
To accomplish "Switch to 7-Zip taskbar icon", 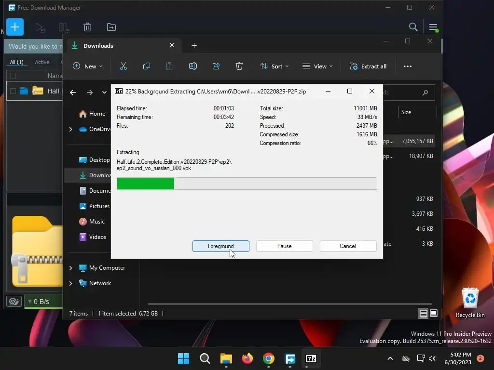I will tap(311, 358).
